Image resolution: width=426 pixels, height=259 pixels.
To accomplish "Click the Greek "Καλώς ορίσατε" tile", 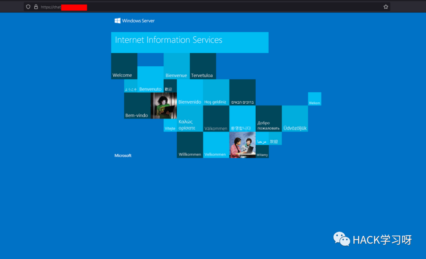I will (190, 118).
